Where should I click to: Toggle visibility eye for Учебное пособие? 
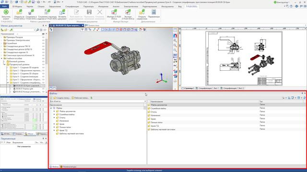[43, 58]
